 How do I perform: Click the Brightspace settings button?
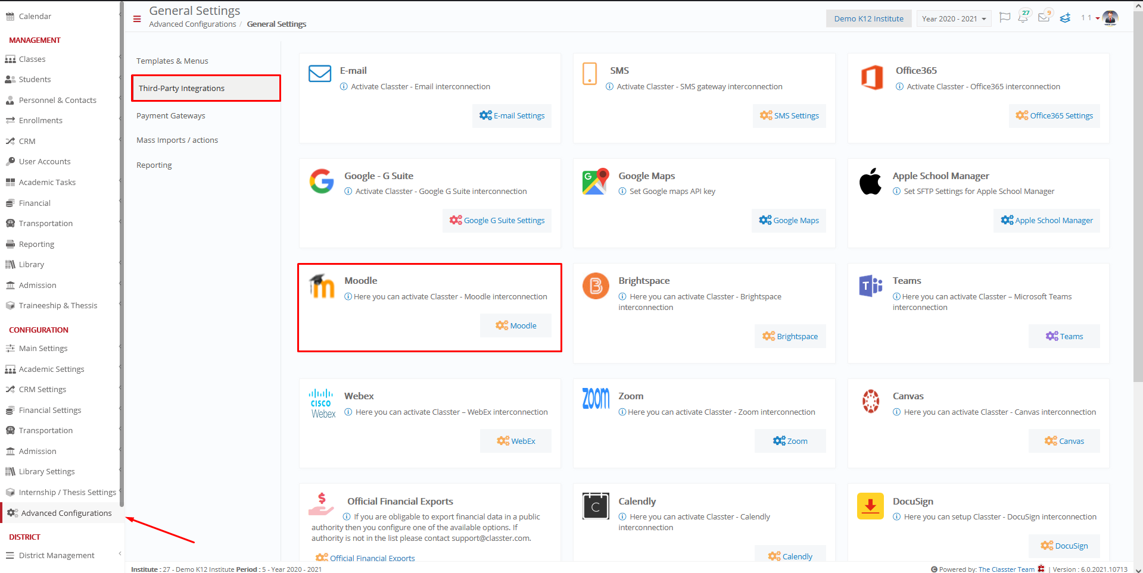coord(790,336)
